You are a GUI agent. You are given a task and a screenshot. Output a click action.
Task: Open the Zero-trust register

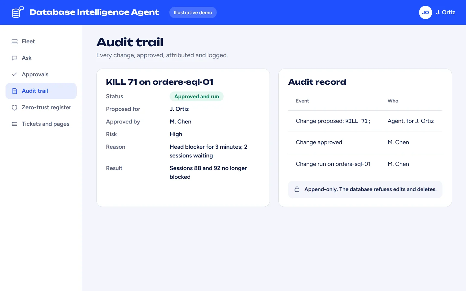click(x=41, y=107)
